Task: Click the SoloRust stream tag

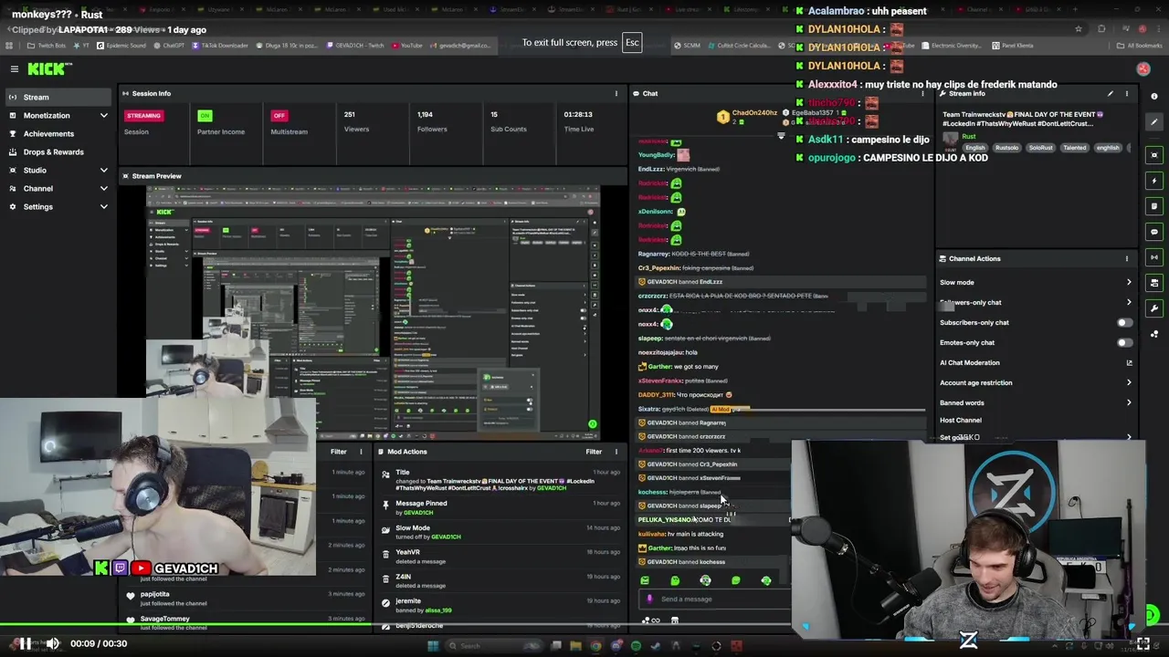Action: tap(1040, 147)
